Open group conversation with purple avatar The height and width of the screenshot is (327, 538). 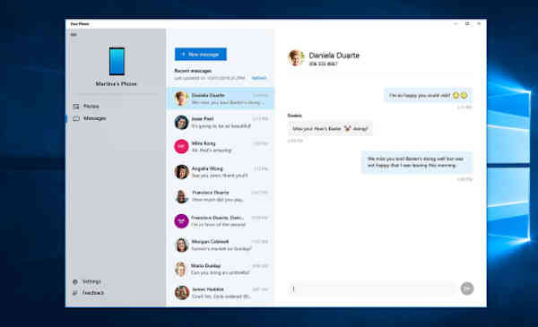(x=221, y=221)
